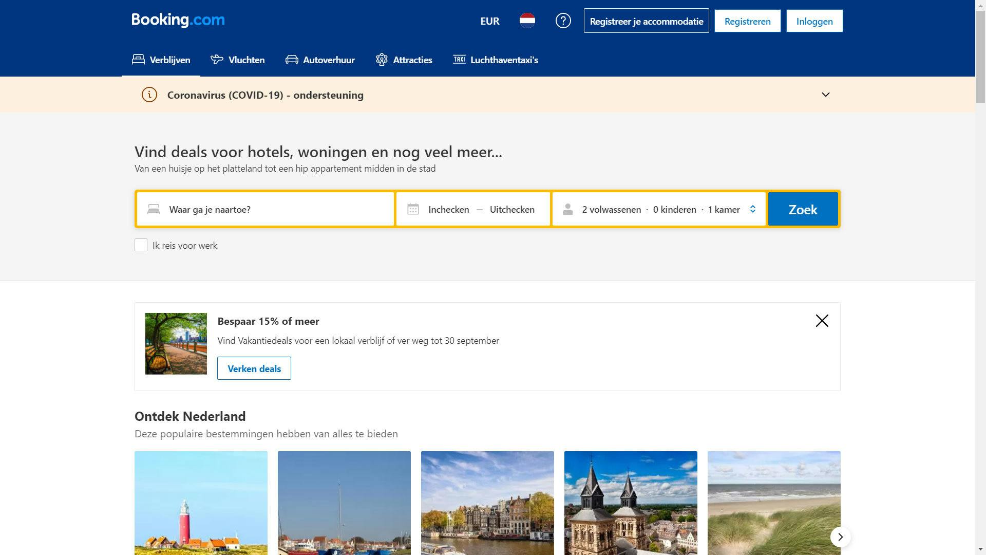Click the calendar icon in date field
Screen dimensions: 986x555
click(413, 209)
